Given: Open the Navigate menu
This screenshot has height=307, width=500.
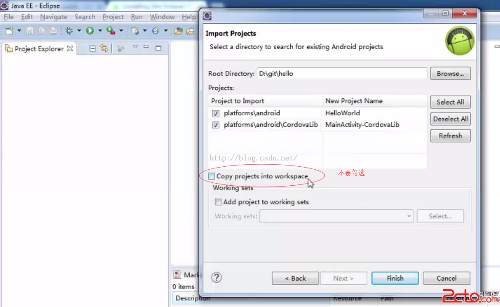Looking at the screenshot, I should pos(53,17).
